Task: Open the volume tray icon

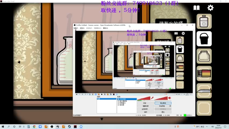Action: [x=212, y=126]
